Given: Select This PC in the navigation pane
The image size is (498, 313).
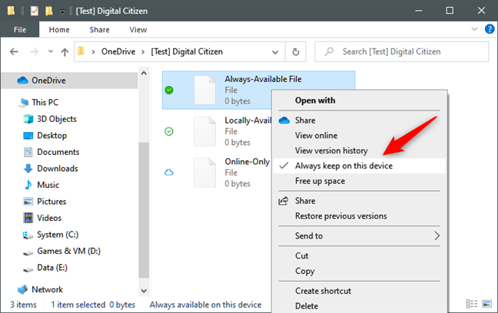Looking at the screenshot, I should click(45, 103).
